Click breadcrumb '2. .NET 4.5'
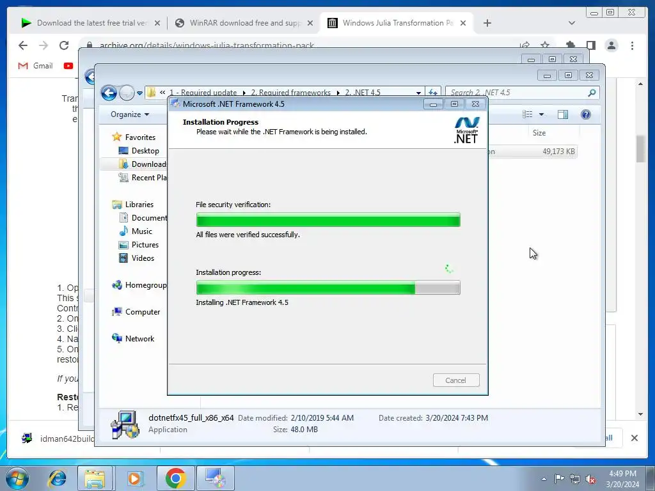This screenshot has height=491, width=655. click(363, 93)
